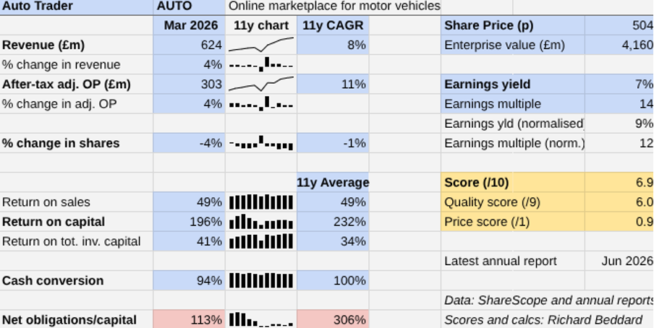Click the 'Net obligations/capital' label
The width and height of the screenshot is (654, 328).
[69, 319]
